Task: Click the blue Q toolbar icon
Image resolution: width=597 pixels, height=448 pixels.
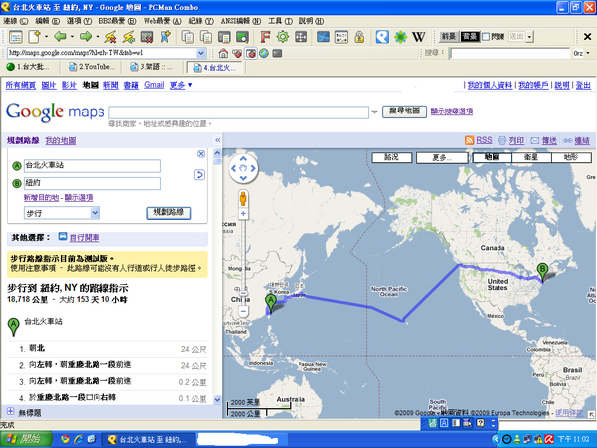Action: click(x=382, y=37)
